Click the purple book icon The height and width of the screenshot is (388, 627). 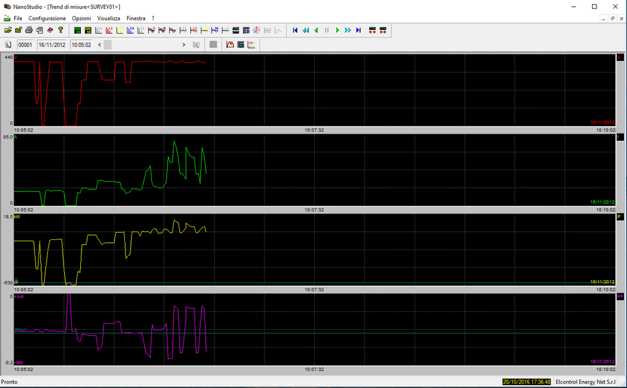[50, 30]
